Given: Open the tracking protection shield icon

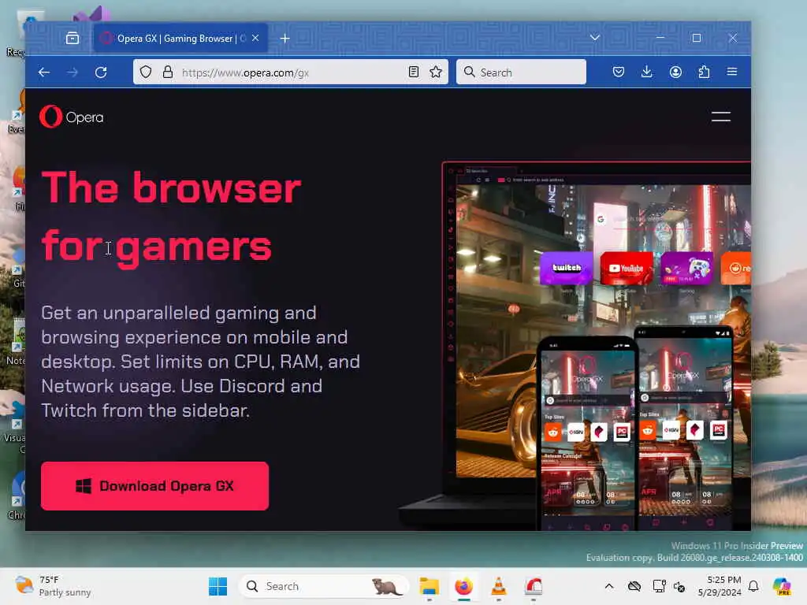Looking at the screenshot, I should tap(146, 72).
